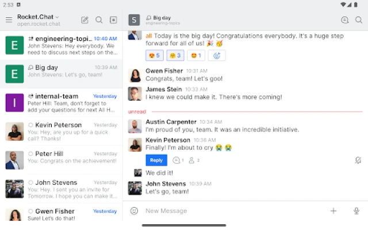This screenshot has width=368, height=230.
Task: Toggle thread notifications with the bell-slash icon
Action: (x=358, y=160)
